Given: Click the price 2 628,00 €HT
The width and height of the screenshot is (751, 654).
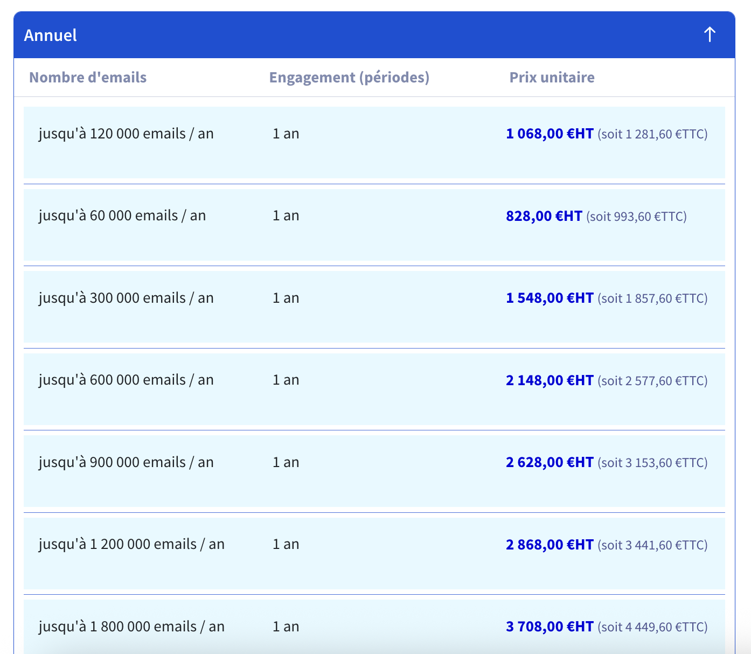Looking at the screenshot, I should point(550,462).
